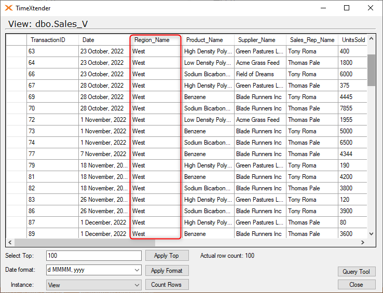
Task: Click TransactionID cell 81
Action: point(52,177)
